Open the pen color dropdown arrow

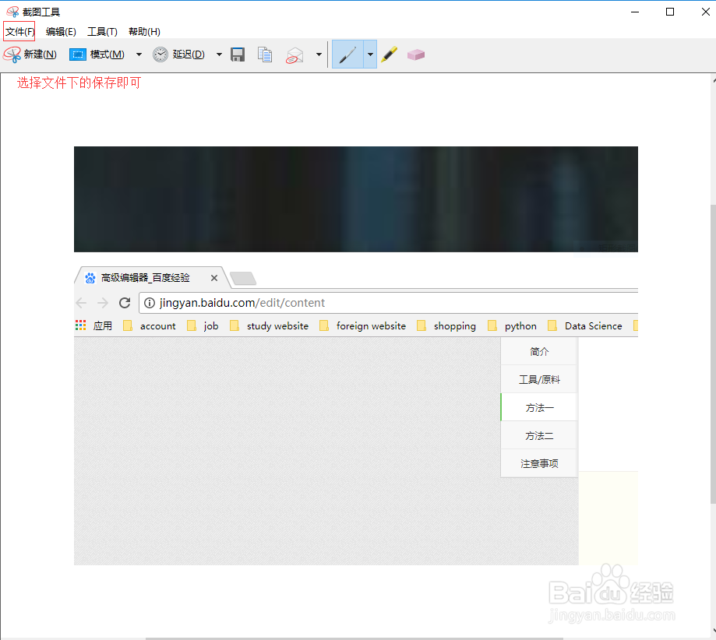(369, 54)
